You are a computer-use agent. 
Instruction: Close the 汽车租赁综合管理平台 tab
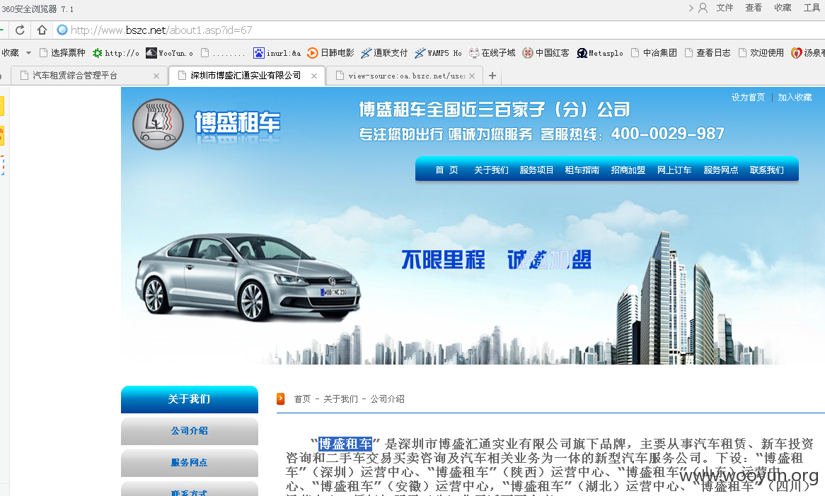[156, 76]
